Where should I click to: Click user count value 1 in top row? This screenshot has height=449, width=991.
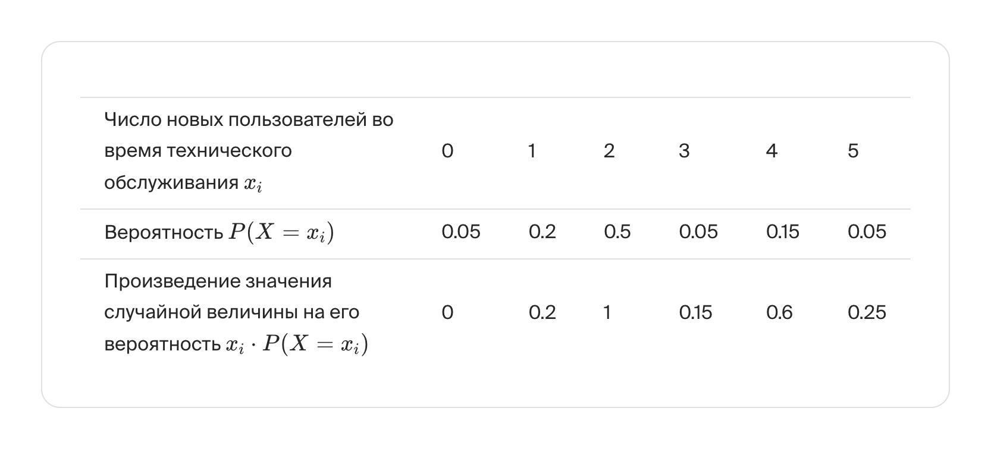[x=532, y=151]
